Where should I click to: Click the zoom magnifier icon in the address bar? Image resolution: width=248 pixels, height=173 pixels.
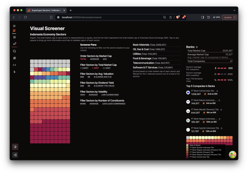coord(164,17)
